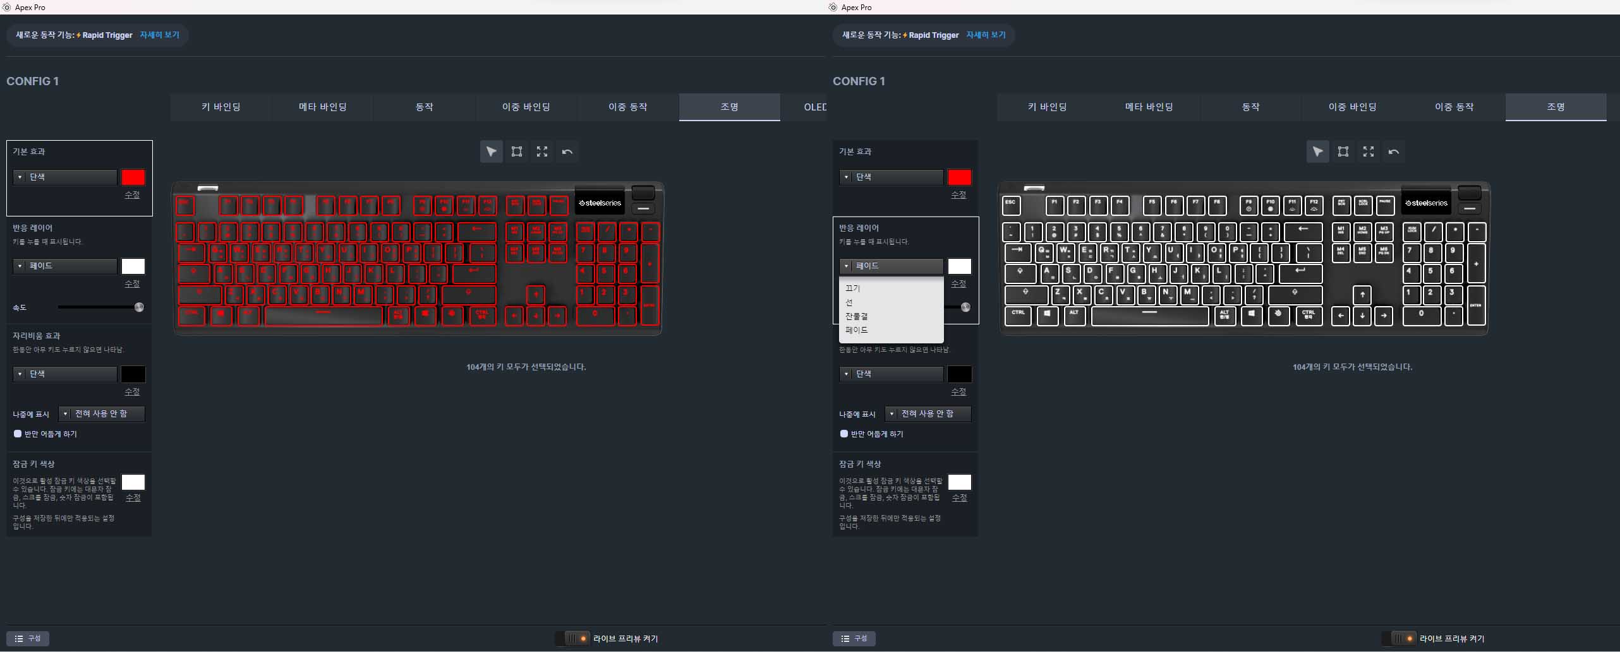Open the '이중 바인딩' tab in right window

point(1352,107)
